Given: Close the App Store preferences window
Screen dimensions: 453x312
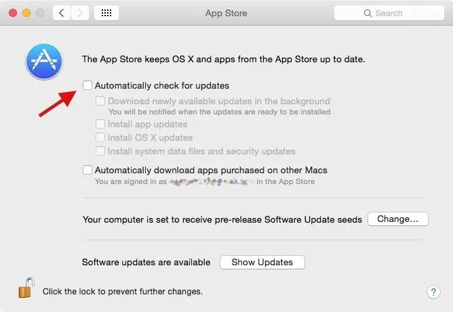Looking at the screenshot, I should coord(14,13).
